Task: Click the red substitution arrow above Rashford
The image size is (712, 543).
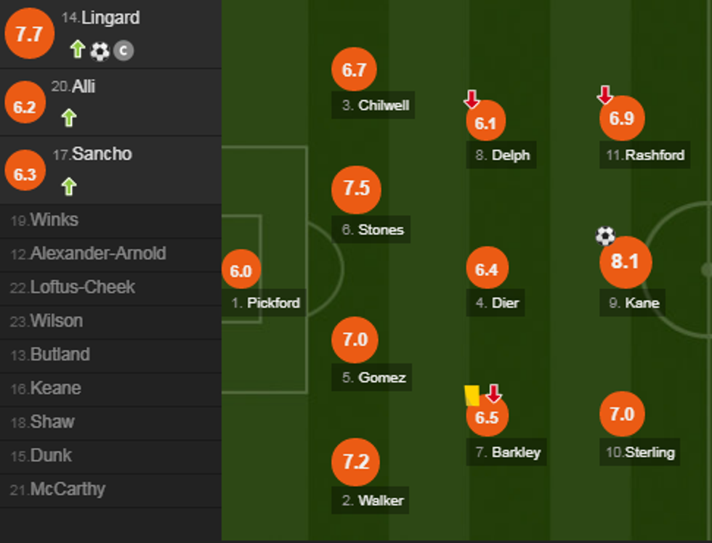Action: [x=604, y=94]
